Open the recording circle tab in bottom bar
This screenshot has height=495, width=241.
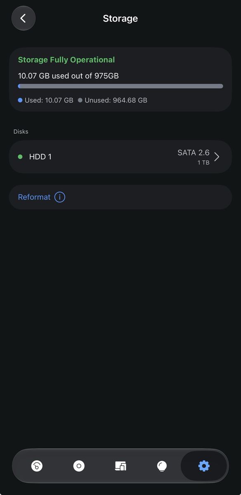point(78,466)
